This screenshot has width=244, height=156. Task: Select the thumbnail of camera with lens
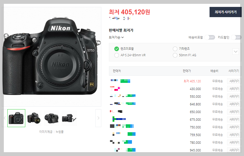(x=34, y=118)
